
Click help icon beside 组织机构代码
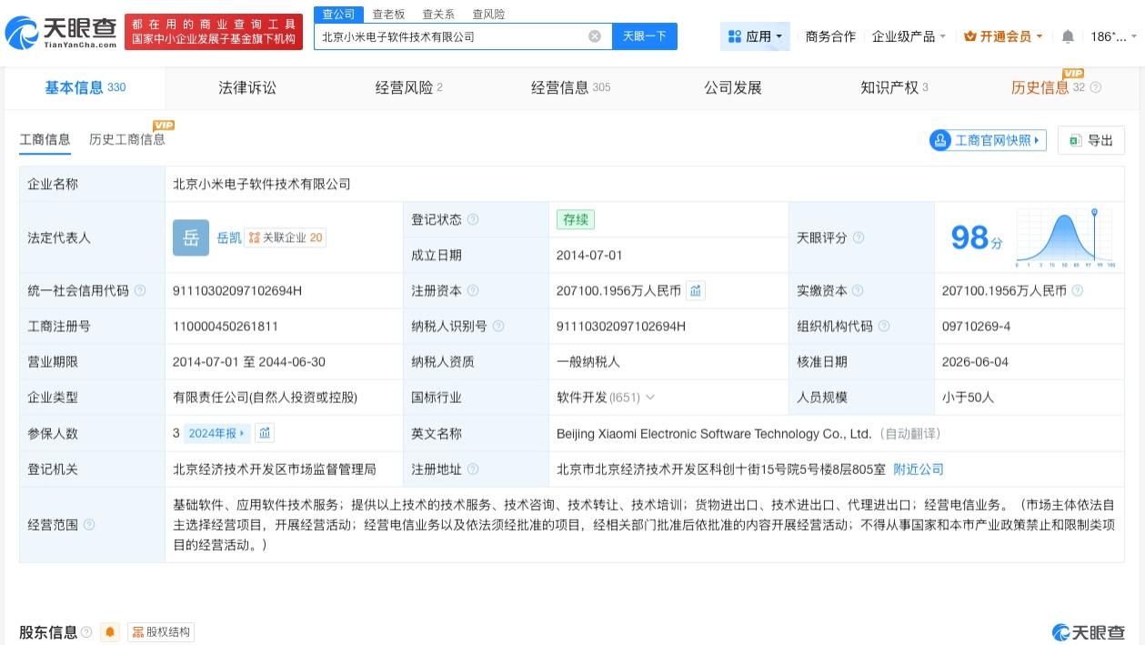(x=884, y=326)
